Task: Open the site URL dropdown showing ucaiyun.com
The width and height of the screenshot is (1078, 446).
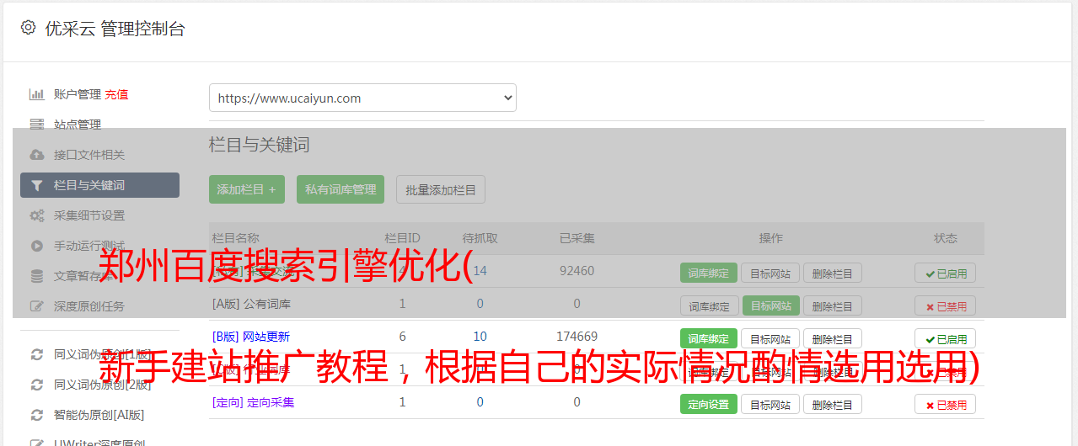Action: click(x=362, y=98)
